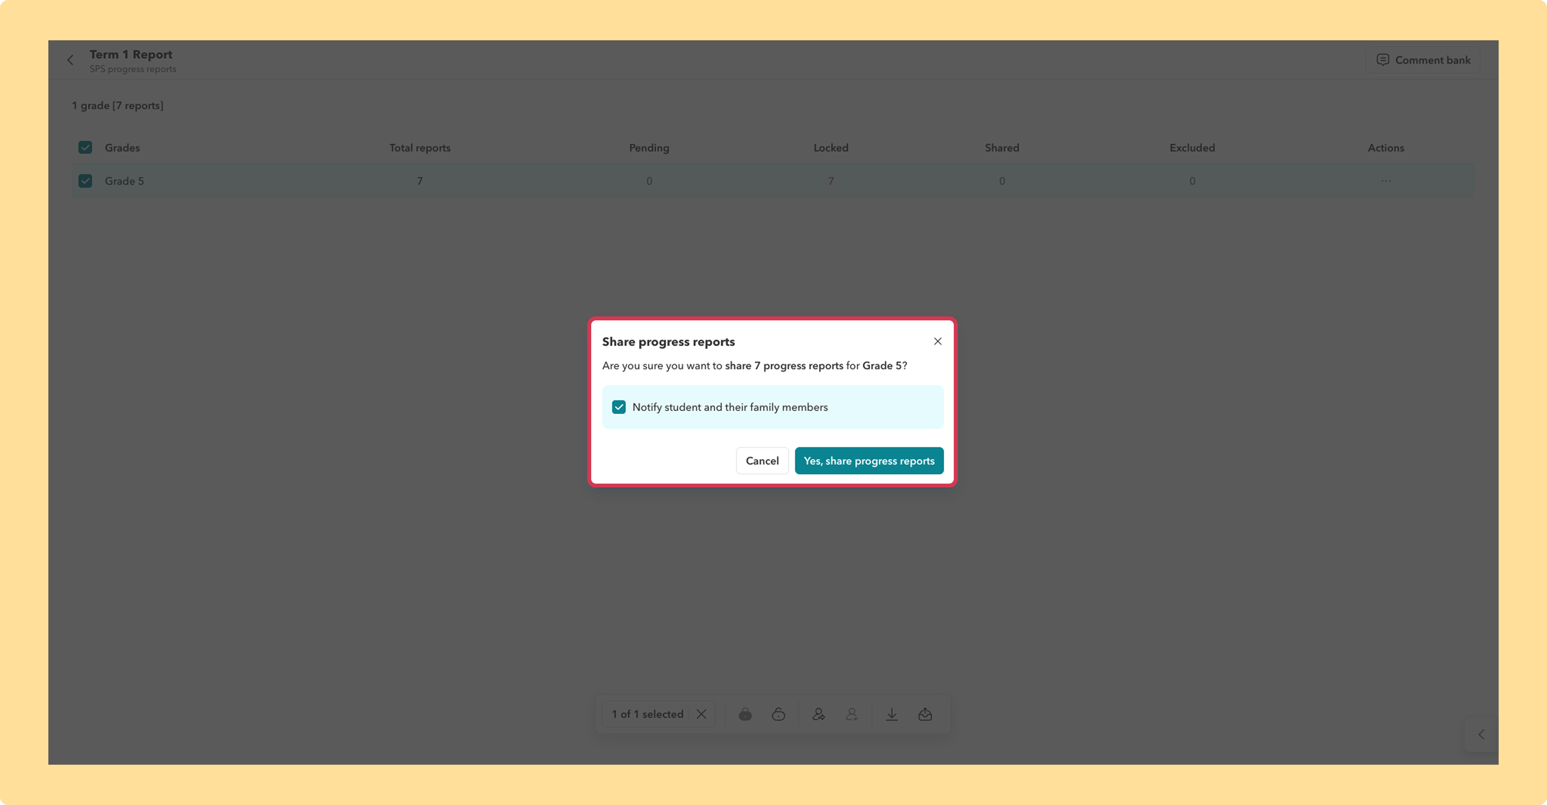Click the open unlock icon in the bottom toolbar
The image size is (1547, 805).
(x=778, y=714)
